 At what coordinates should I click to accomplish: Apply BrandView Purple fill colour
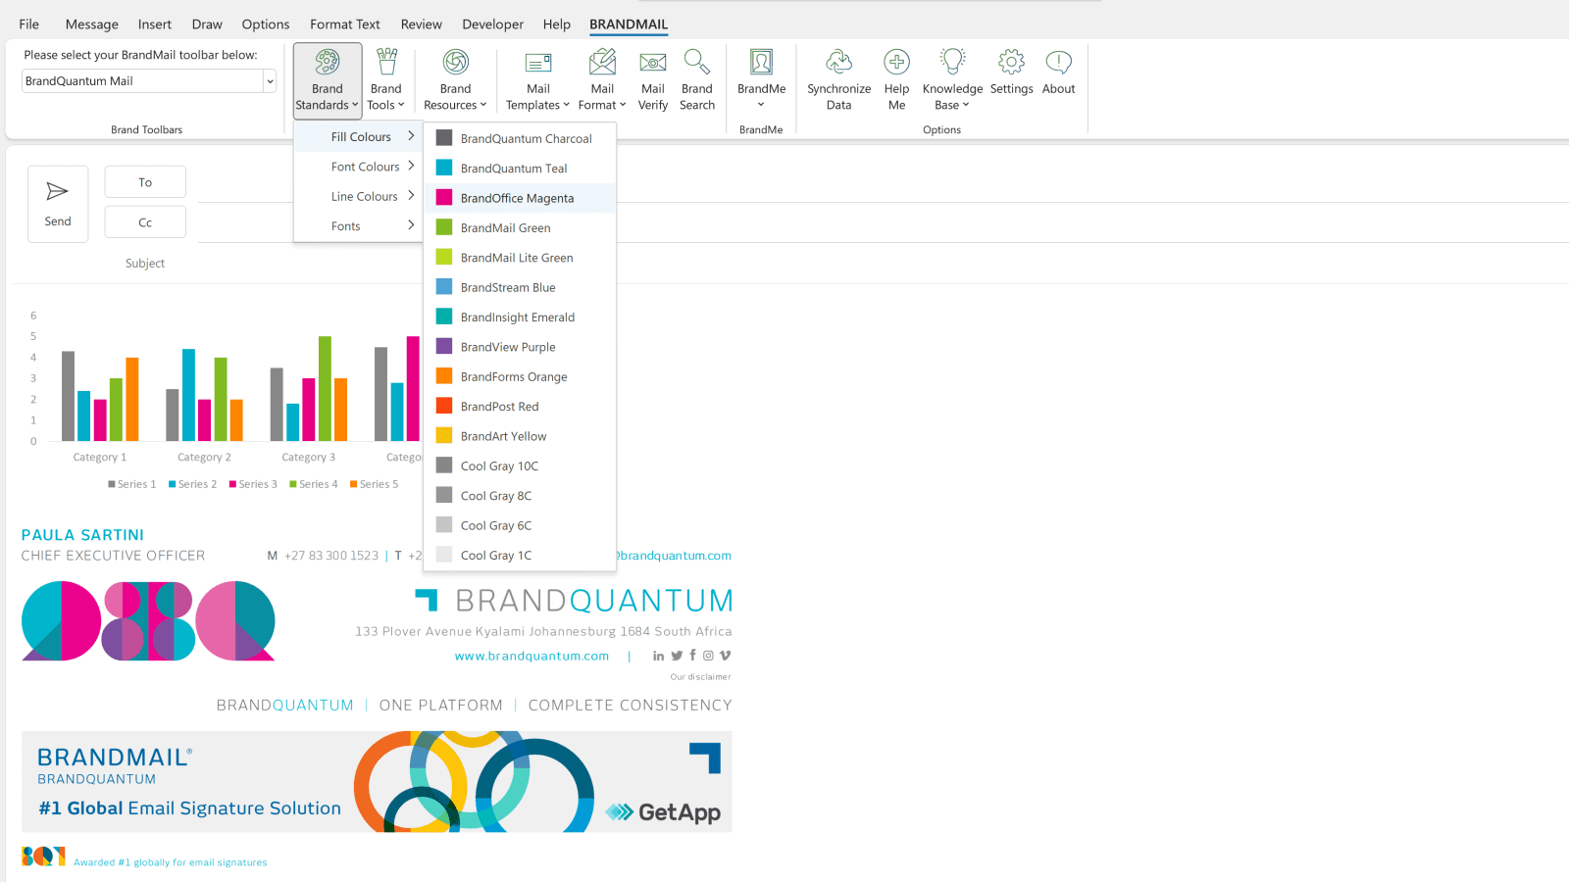pyautogui.click(x=520, y=347)
